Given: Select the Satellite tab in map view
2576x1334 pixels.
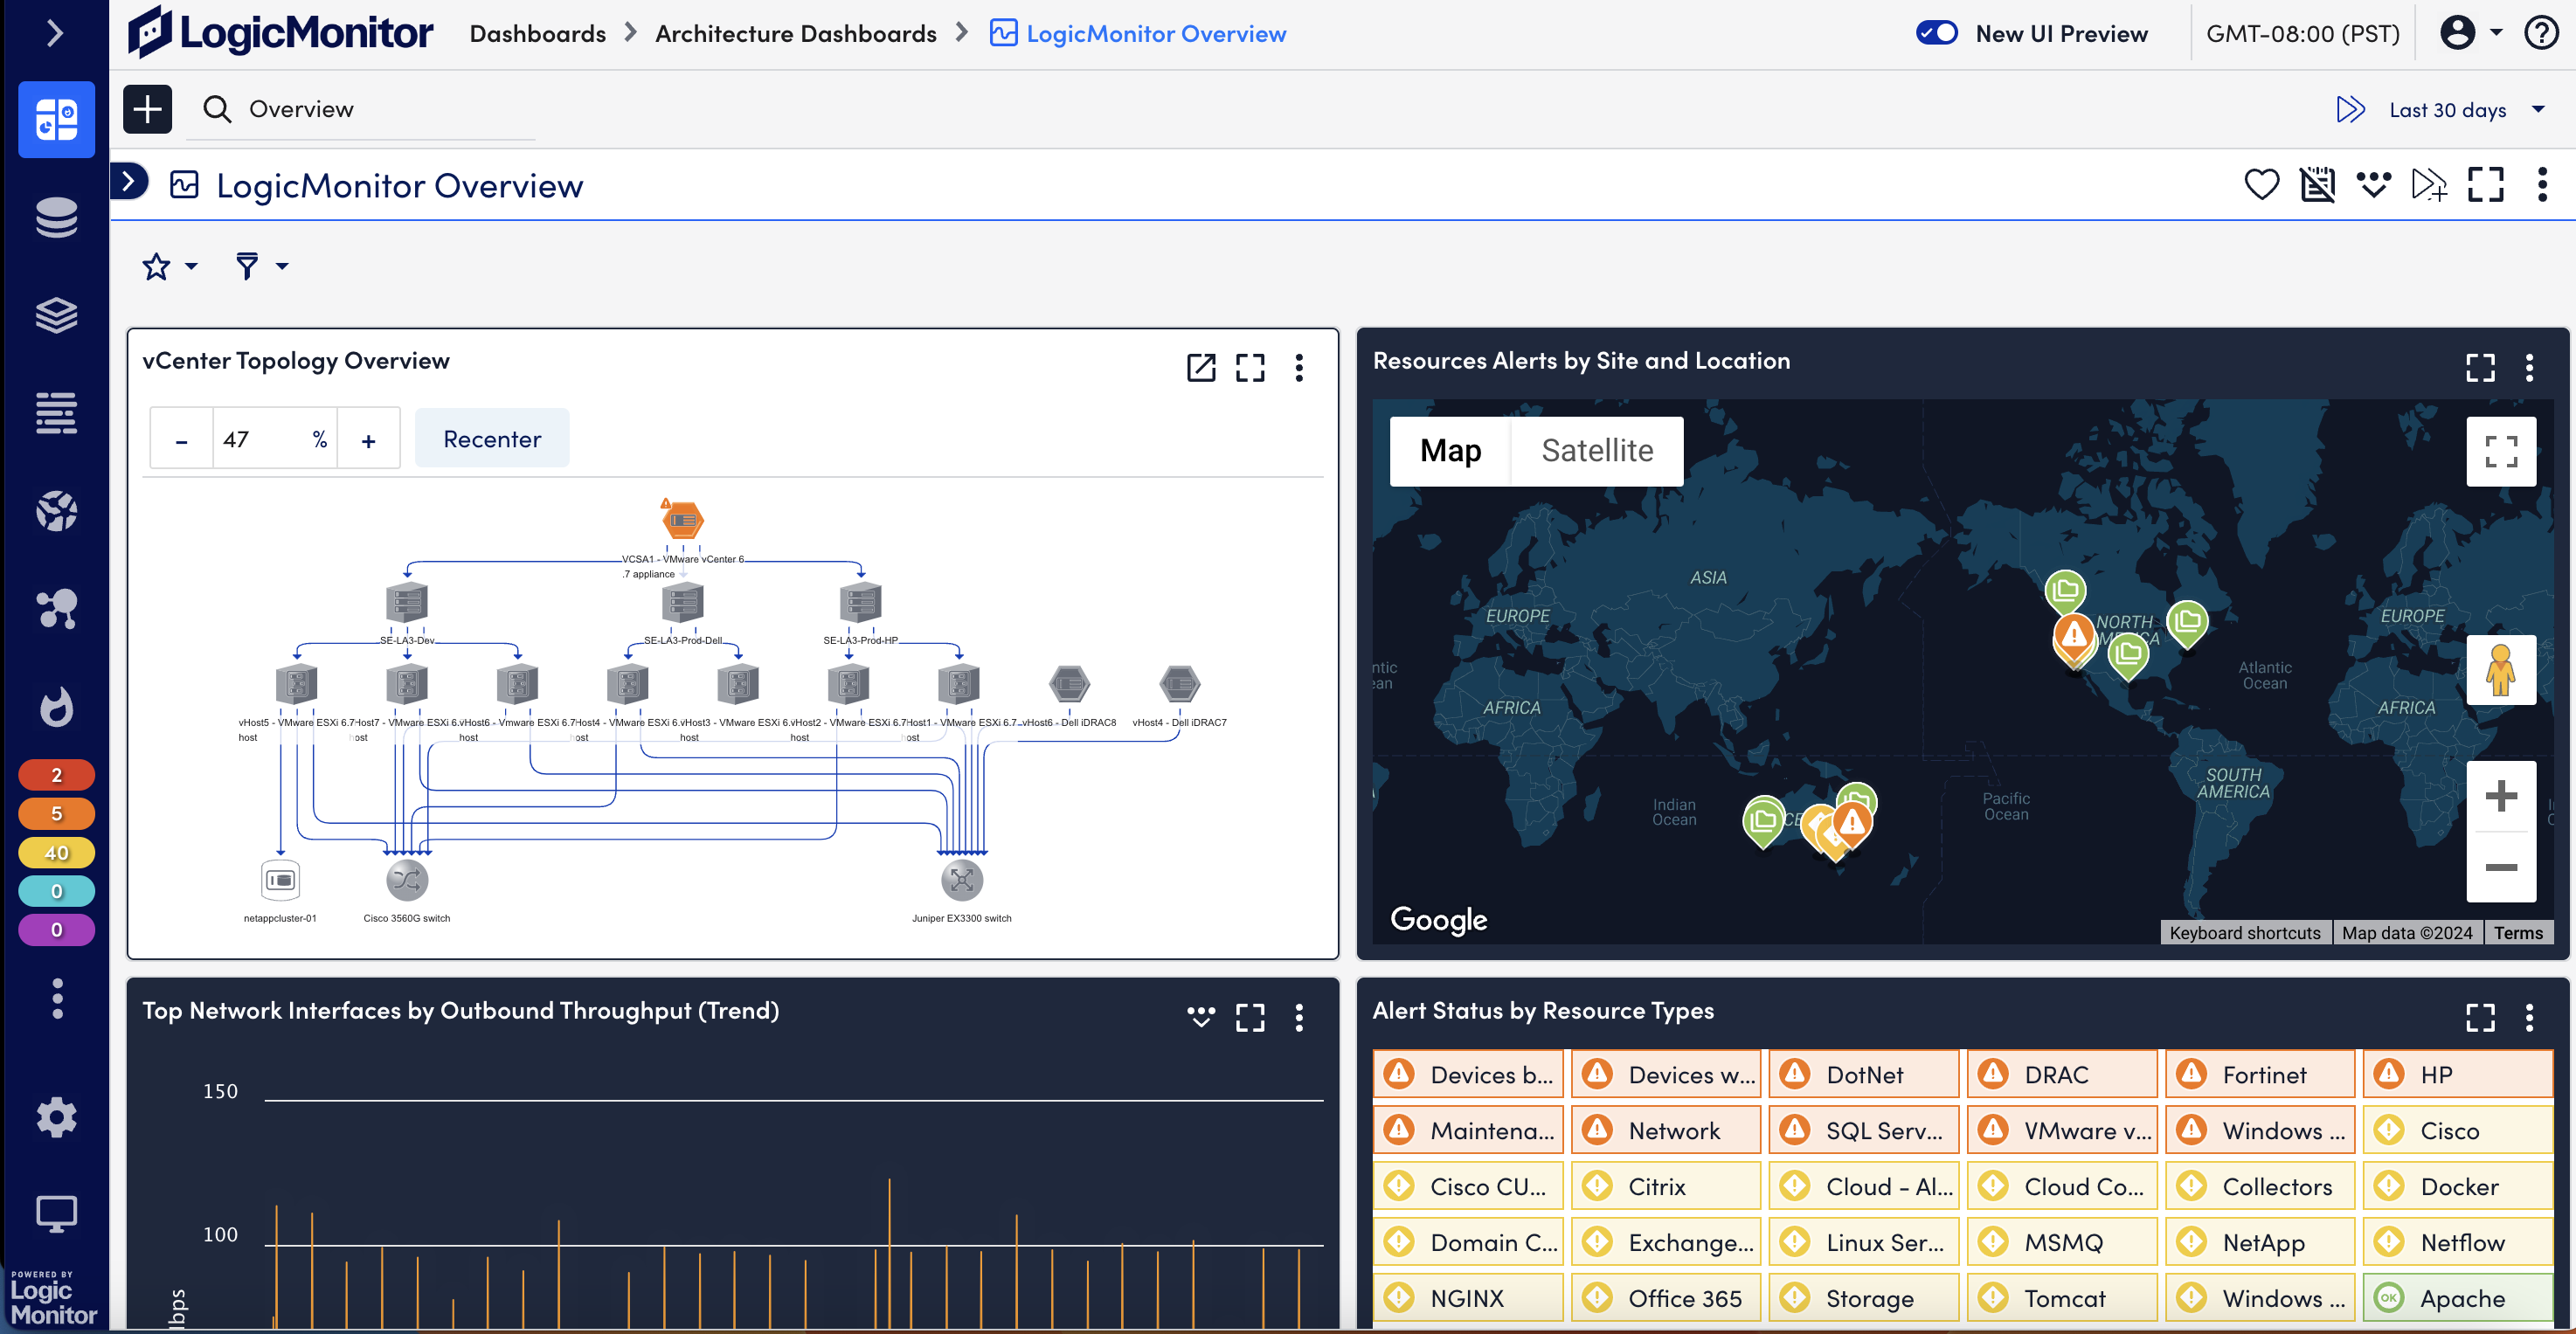Looking at the screenshot, I should click(1596, 447).
